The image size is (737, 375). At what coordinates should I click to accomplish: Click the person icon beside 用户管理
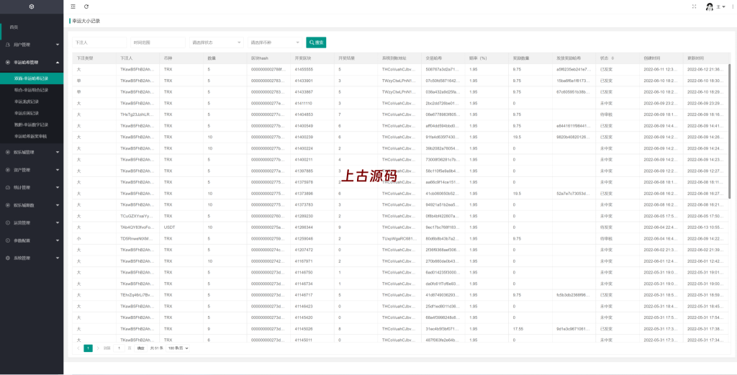pos(8,45)
